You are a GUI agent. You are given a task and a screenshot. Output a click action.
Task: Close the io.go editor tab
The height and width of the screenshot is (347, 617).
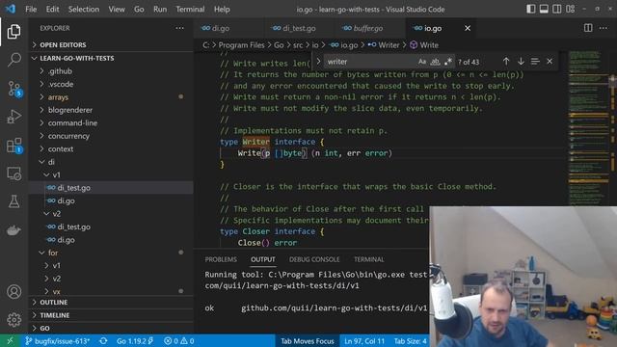(468, 28)
